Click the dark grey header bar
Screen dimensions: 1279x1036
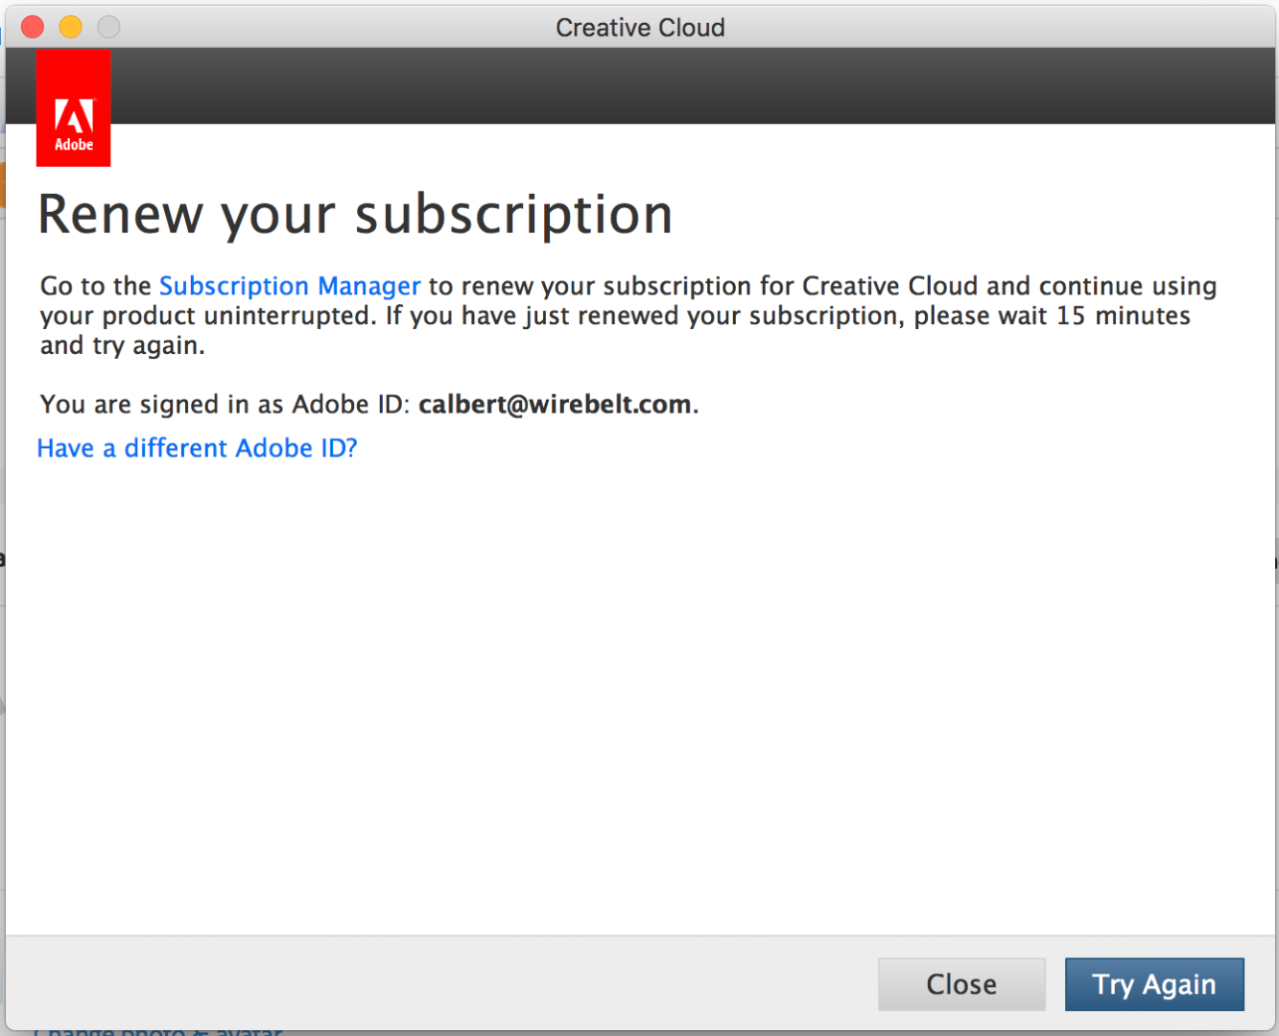click(672, 86)
